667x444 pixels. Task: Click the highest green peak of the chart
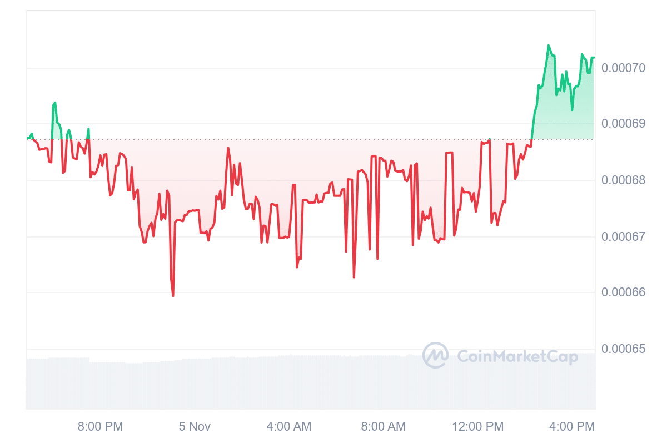click(x=549, y=46)
